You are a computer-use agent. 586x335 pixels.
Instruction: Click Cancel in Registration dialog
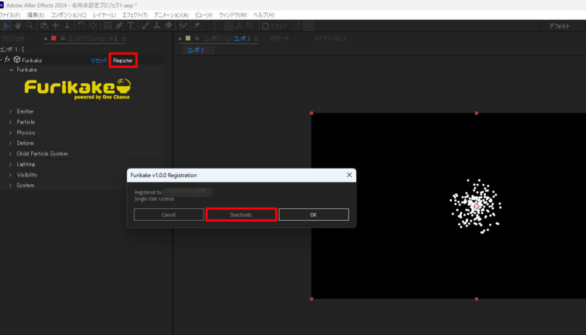(x=169, y=215)
